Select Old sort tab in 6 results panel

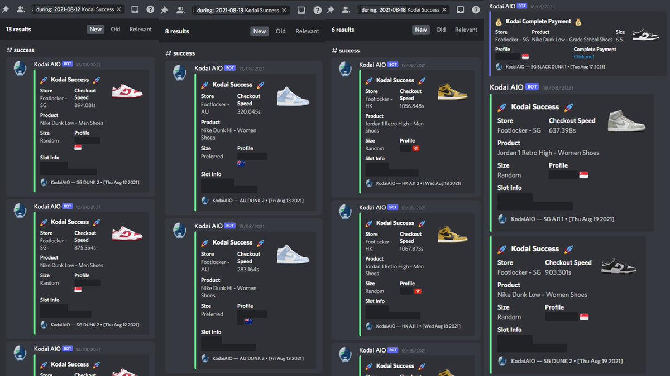(x=441, y=30)
